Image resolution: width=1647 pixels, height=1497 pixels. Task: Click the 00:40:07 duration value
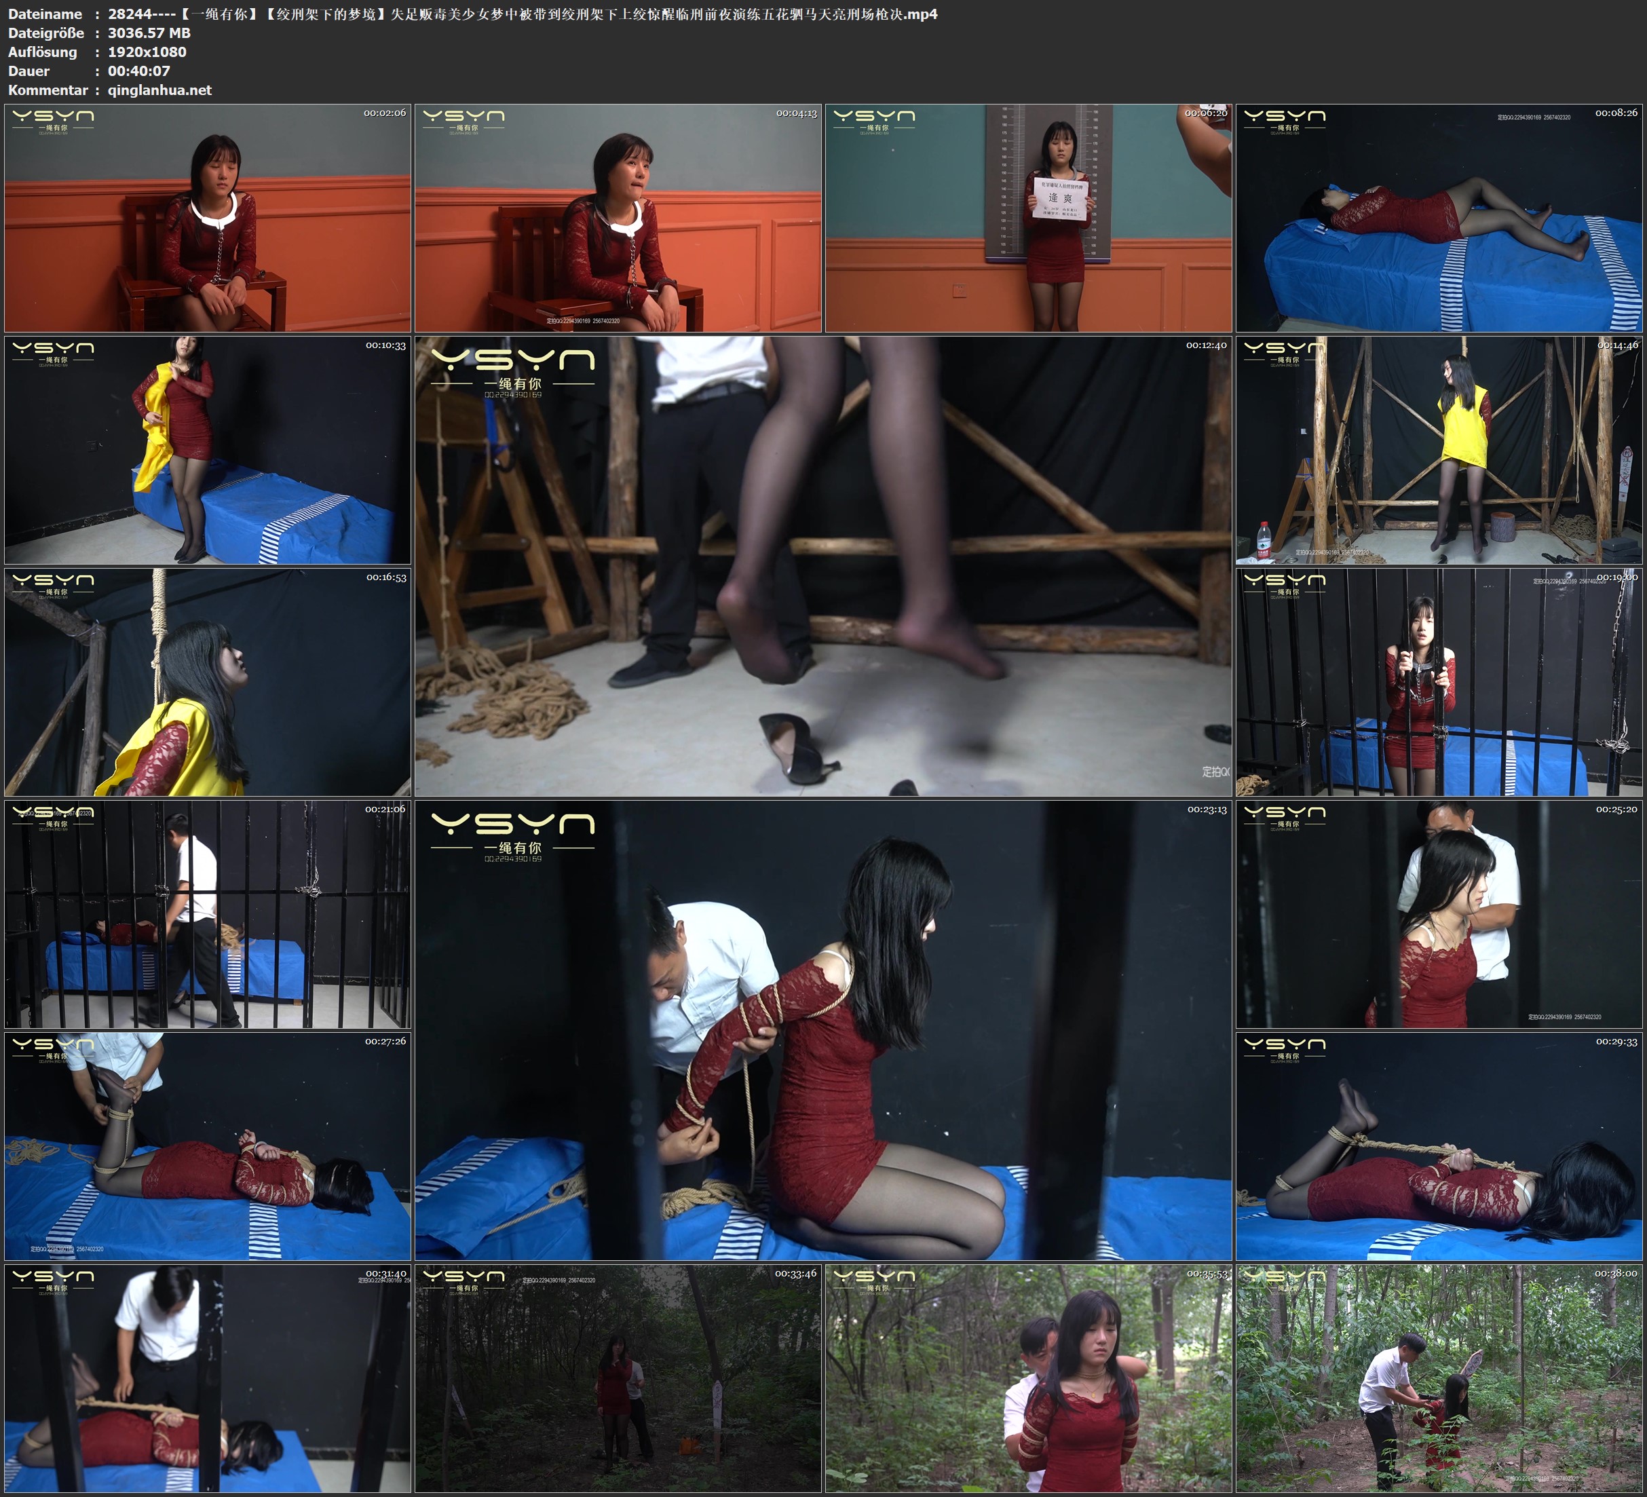coord(139,71)
